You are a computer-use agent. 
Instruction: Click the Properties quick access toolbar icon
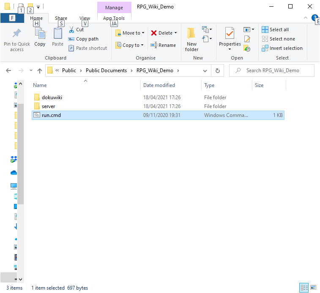pyautogui.click(x=21, y=6)
